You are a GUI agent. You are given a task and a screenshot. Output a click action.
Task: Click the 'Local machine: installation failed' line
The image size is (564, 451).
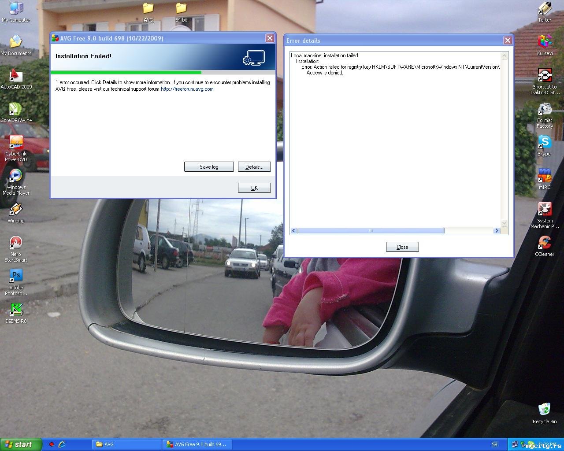pyautogui.click(x=324, y=55)
